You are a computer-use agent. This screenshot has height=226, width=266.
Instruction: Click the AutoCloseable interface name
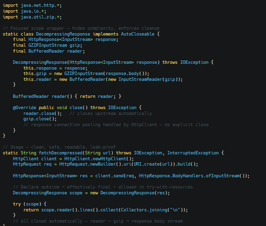point(138,34)
